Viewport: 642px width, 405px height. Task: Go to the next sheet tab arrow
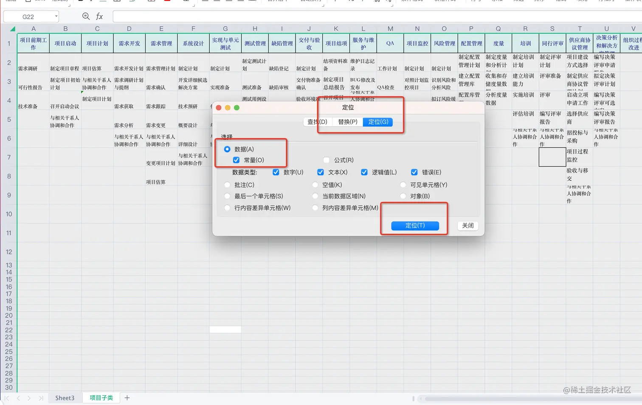click(x=29, y=398)
